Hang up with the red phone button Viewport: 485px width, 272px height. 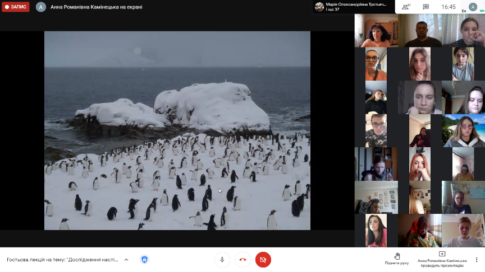(242, 260)
